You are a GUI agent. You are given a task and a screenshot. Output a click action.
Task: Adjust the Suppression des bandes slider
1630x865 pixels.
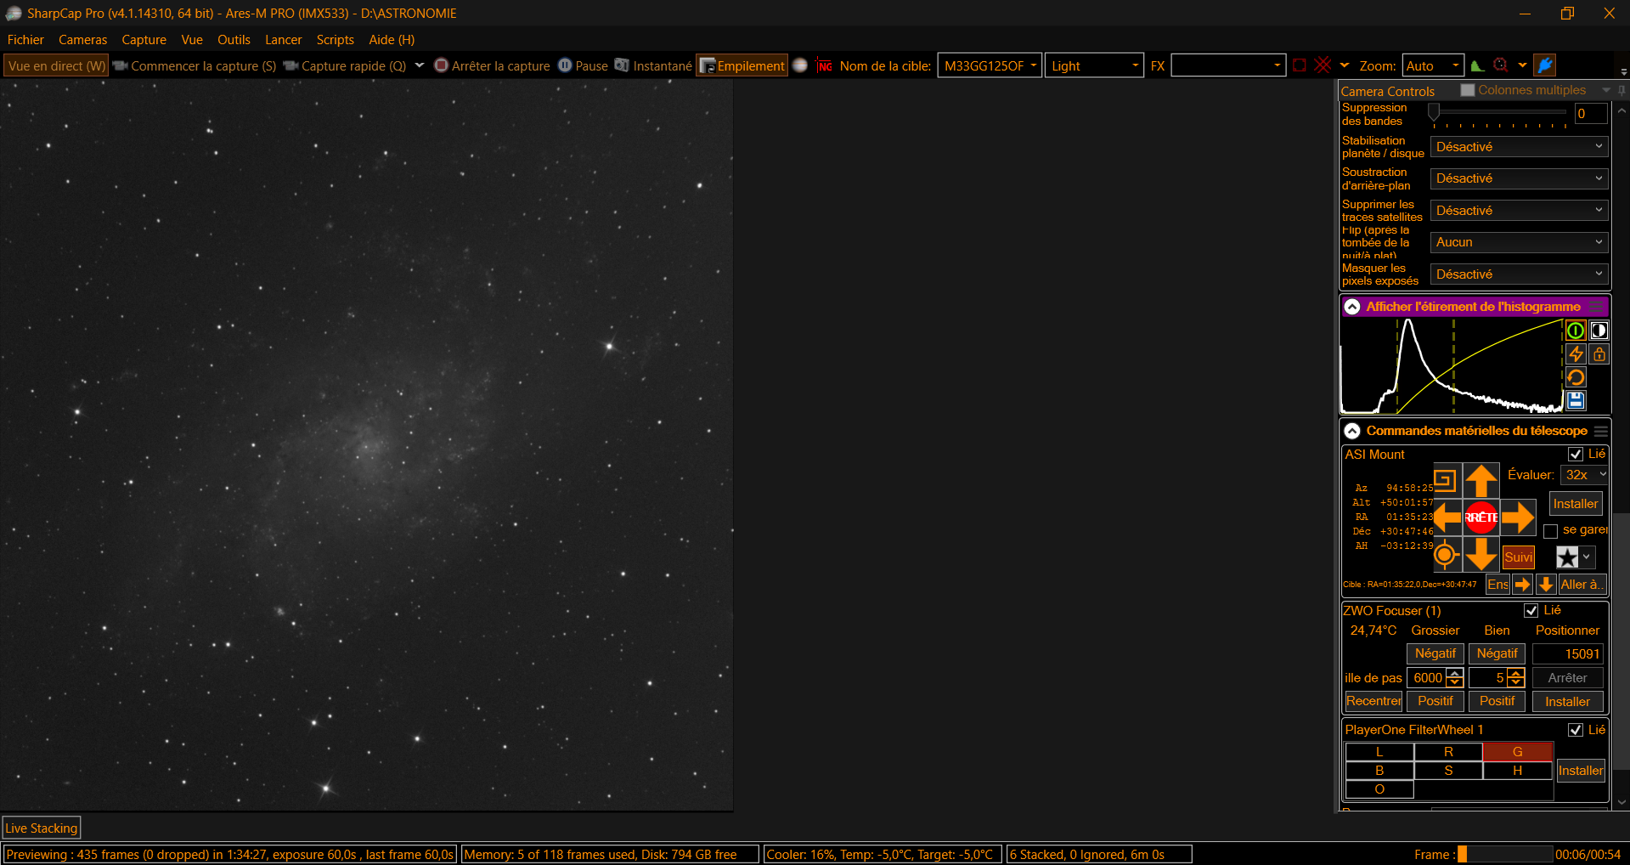tap(1499, 112)
